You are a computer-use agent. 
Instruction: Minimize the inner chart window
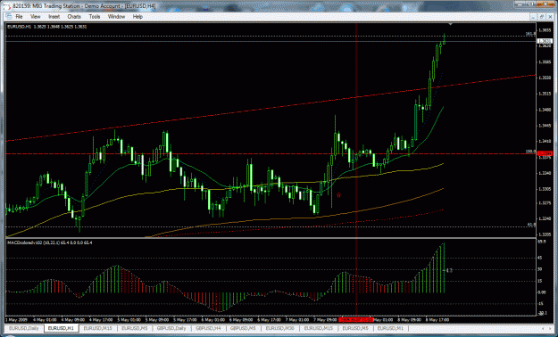tap(533, 16)
